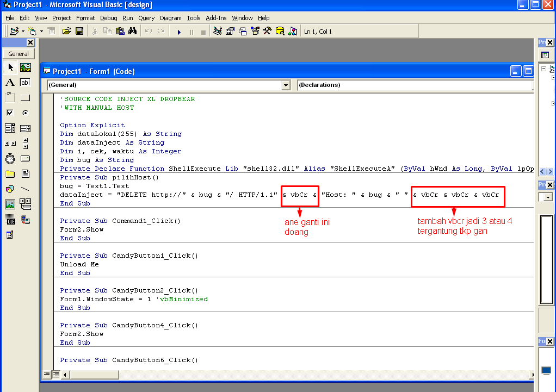Select the Timer control tool
Viewport: 556px width, 392px height.
coord(10,158)
